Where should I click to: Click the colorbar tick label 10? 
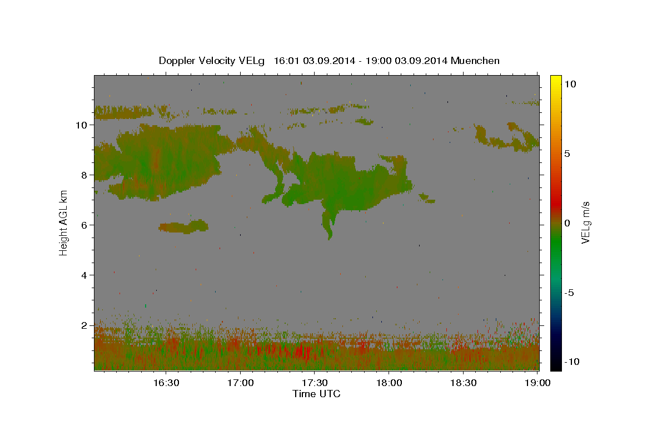570,83
